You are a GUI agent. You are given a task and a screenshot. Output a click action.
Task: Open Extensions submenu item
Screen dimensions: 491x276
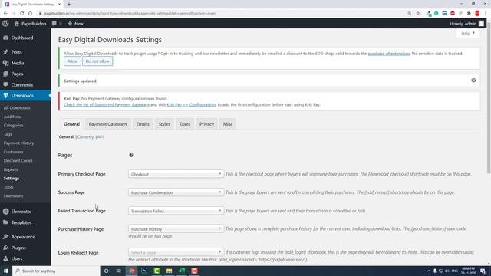tap(14, 196)
